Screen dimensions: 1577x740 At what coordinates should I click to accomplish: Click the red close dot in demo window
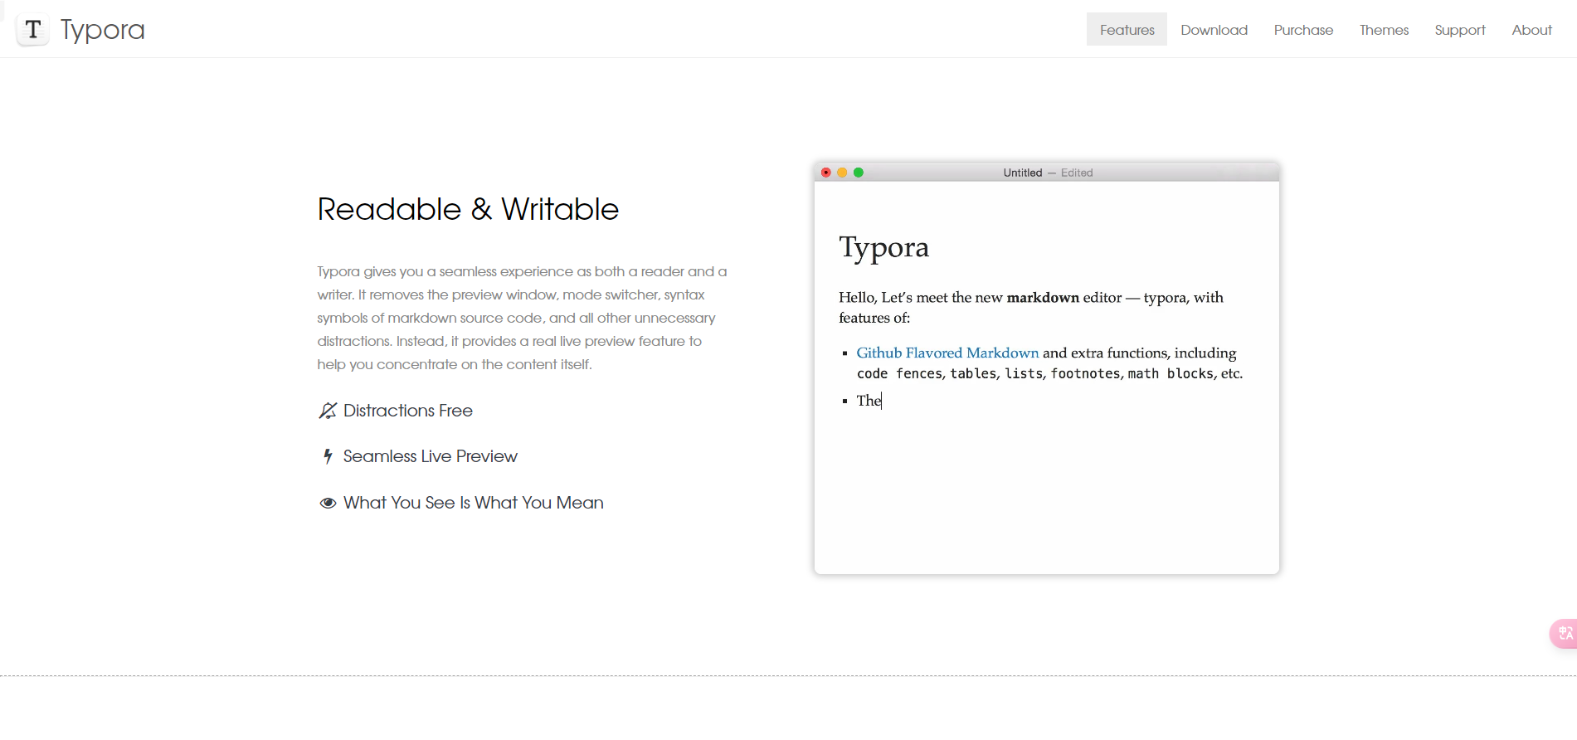[826, 173]
